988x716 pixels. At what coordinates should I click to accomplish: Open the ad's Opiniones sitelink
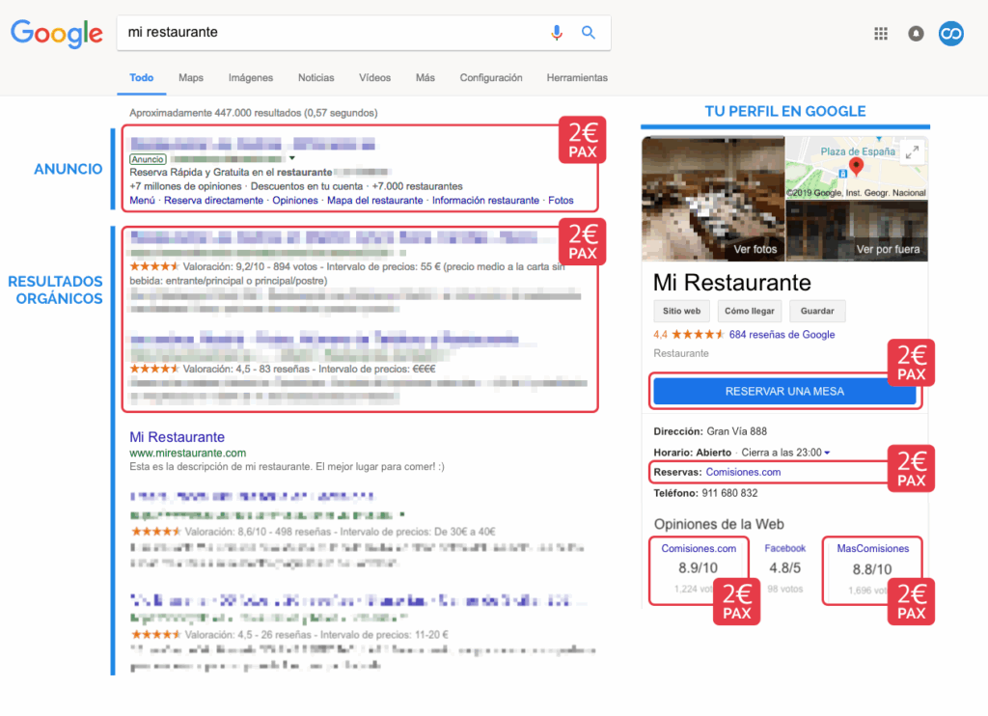(x=295, y=201)
